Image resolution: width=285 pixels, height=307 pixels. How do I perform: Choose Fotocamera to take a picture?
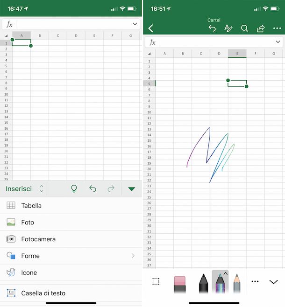click(71, 239)
